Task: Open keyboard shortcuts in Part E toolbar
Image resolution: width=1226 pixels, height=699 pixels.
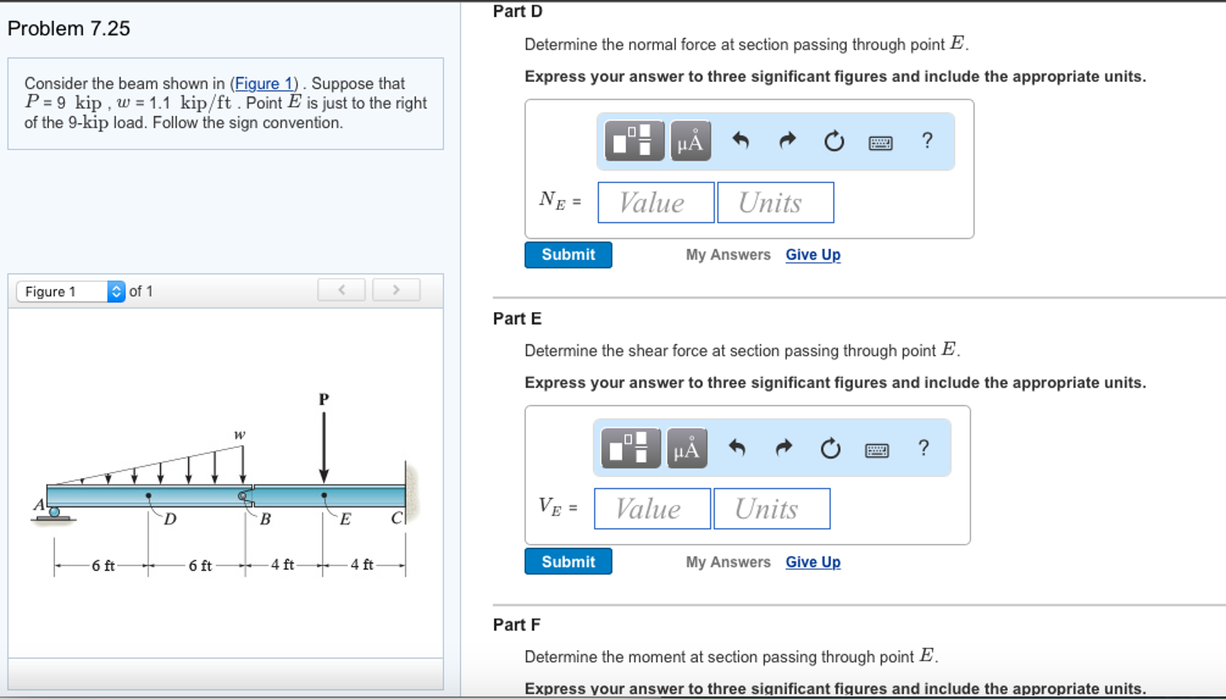Action: tap(877, 450)
